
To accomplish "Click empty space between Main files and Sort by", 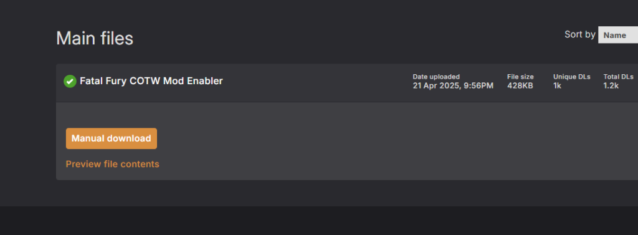I will (346, 37).
